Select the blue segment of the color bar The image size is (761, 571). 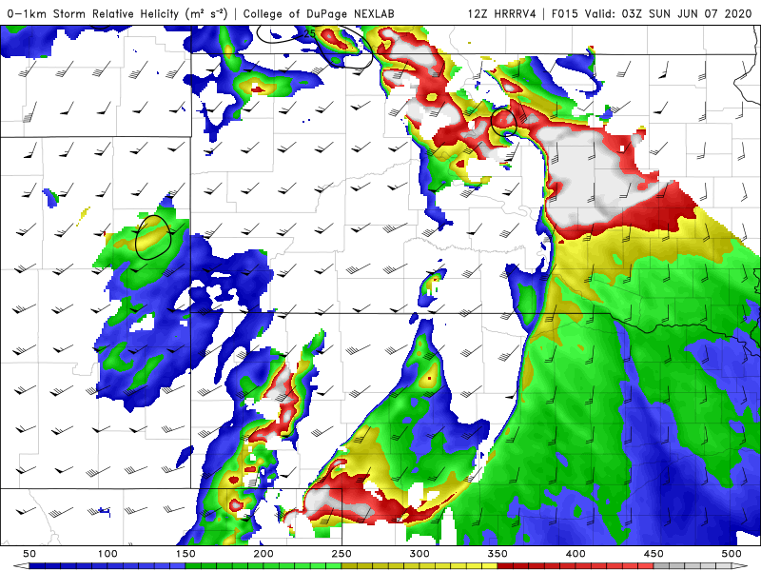(x=107, y=566)
